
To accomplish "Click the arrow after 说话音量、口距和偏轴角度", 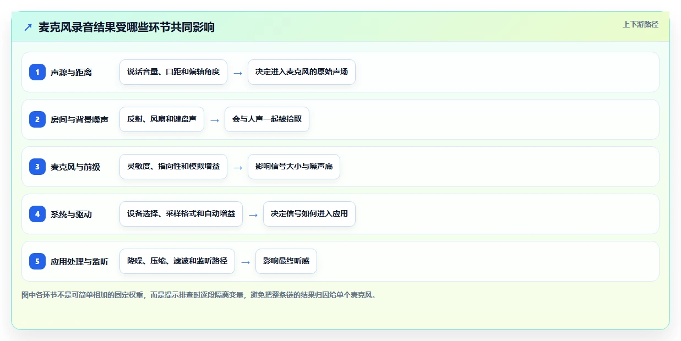I will 238,73.
